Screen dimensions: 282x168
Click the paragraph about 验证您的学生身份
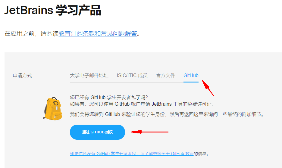point(167,114)
